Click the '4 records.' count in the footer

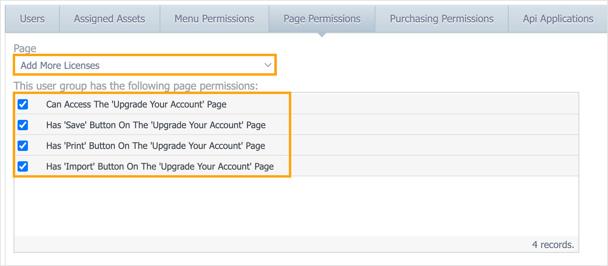(x=553, y=244)
